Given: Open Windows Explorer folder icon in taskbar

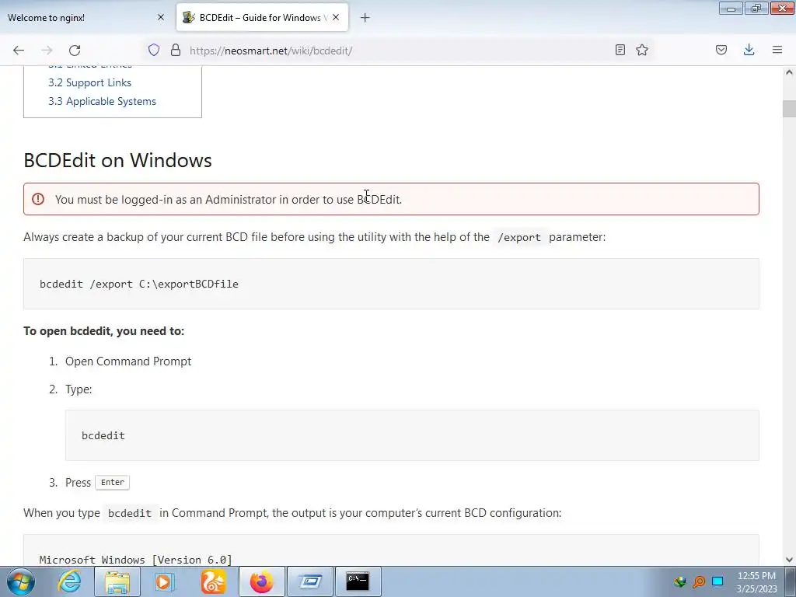Looking at the screenshot, I should 117,581.
